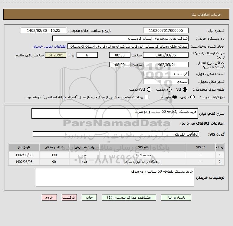The image size is (233, 226).
Task: Click the گروه کالا field ابزارآلات الکتریکی
Action: pos(116,134)
